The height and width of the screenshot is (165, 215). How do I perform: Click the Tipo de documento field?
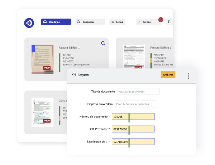pos(138,91)
